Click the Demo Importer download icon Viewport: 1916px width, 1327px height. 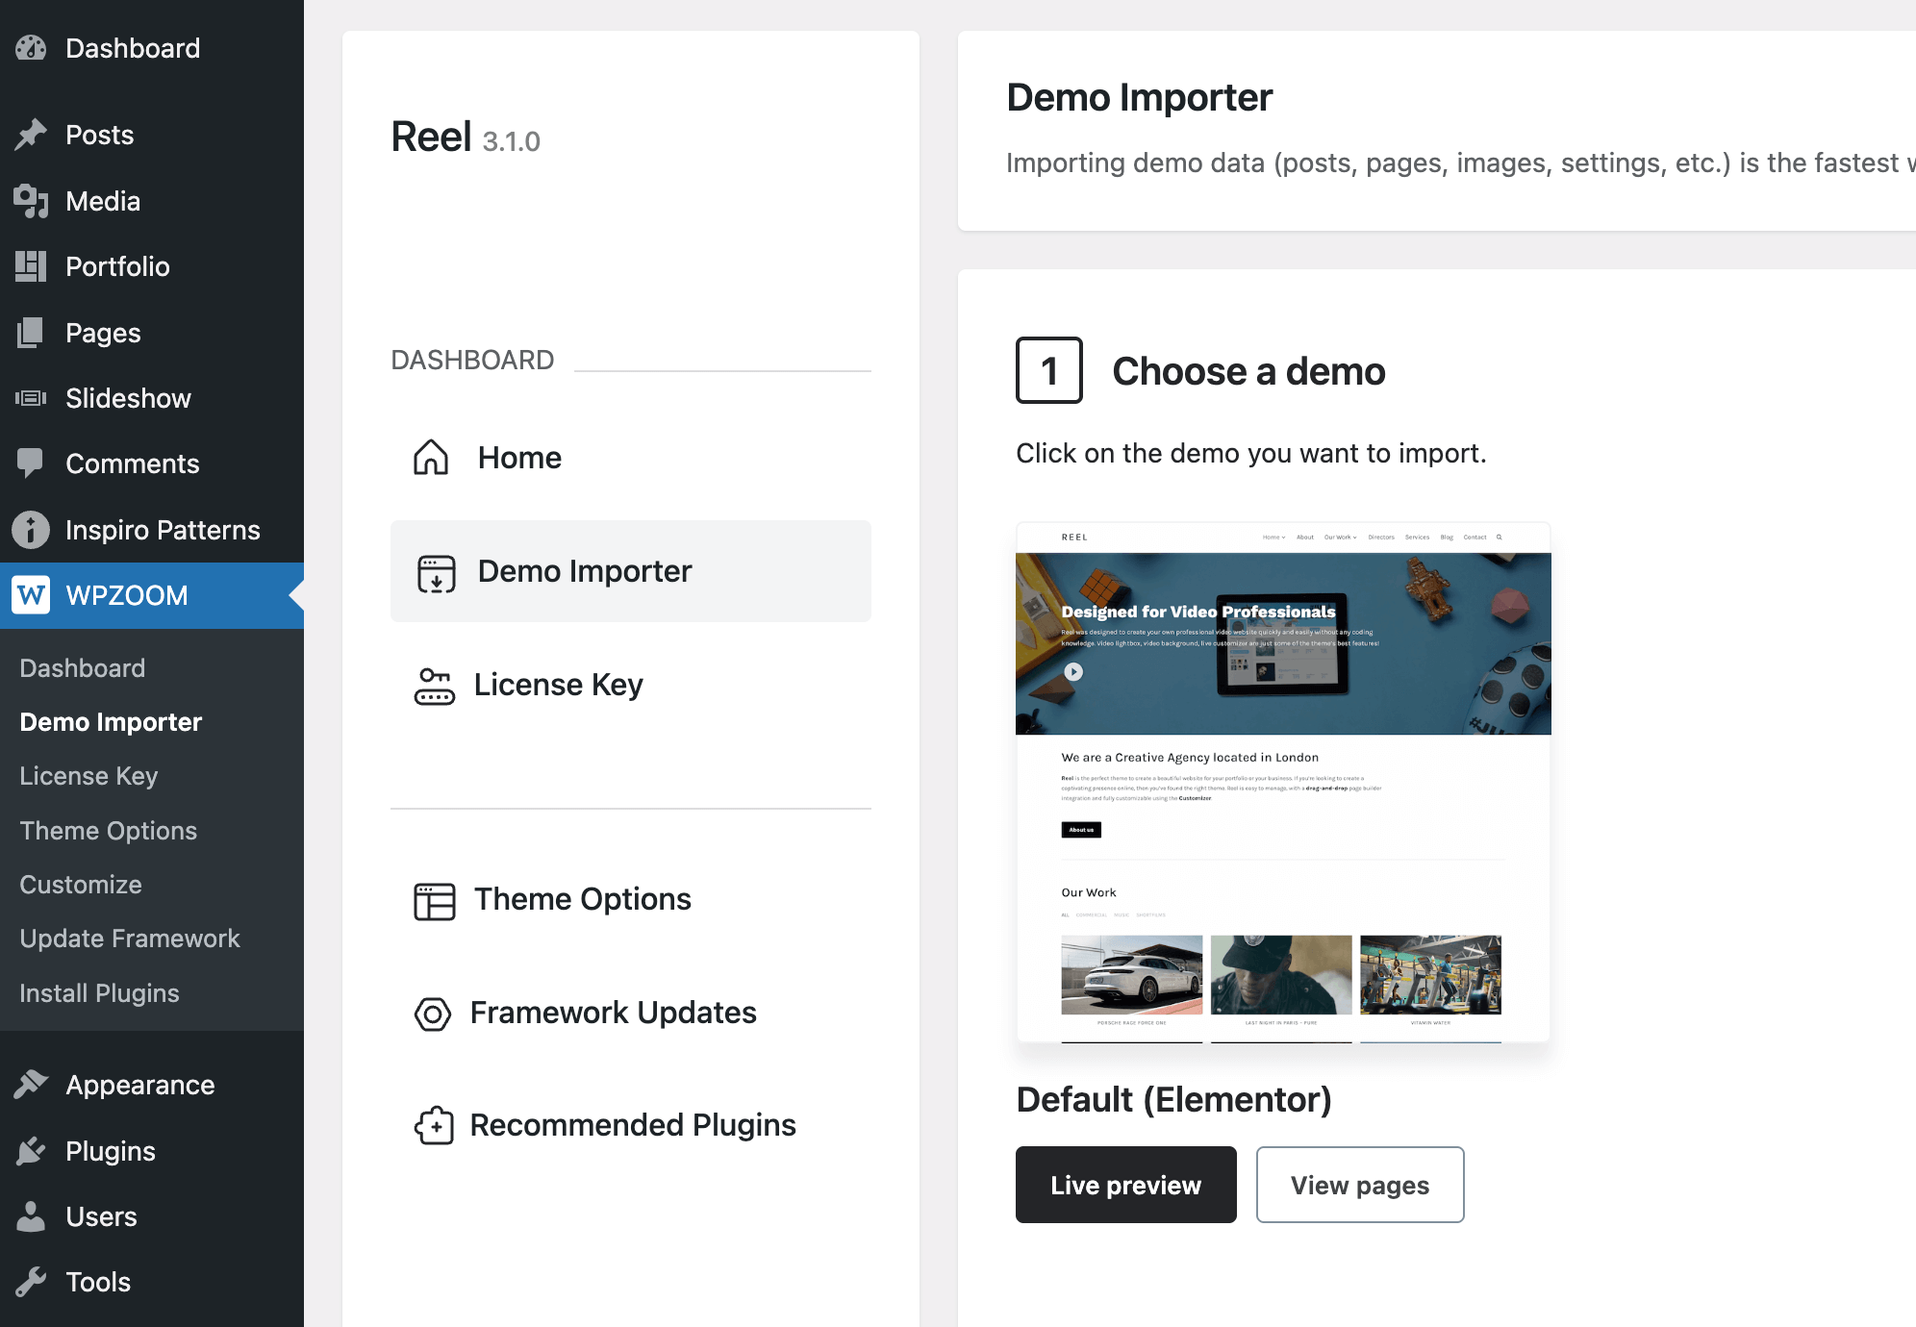[436, 573]
